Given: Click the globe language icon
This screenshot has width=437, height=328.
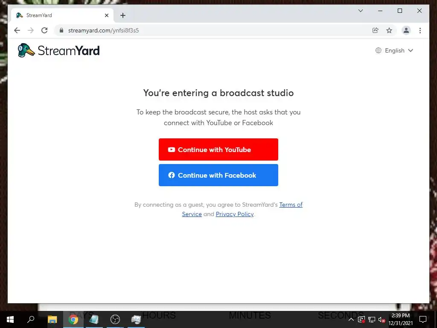Looking at the screenshot, I should (378, 50).
